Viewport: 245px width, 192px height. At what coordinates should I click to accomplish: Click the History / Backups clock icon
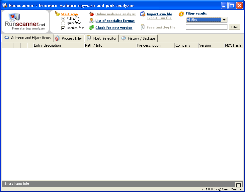tap(123, 38)
